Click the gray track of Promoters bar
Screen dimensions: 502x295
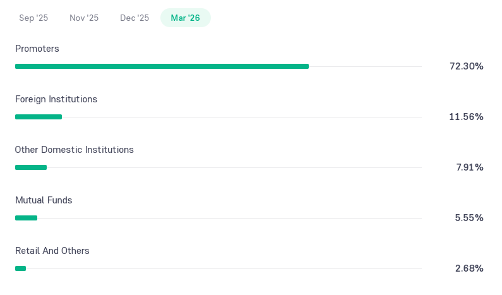point(366,66)
